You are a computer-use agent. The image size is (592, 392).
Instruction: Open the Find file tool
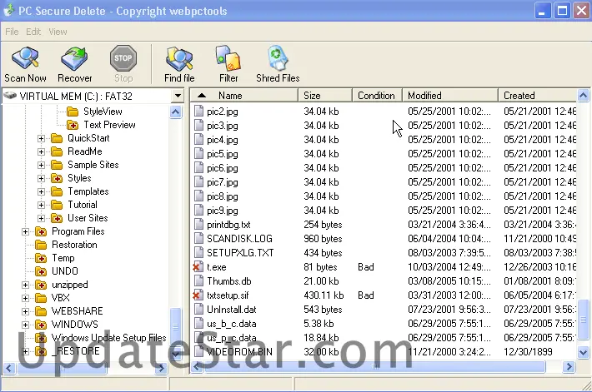click(179, 59)
